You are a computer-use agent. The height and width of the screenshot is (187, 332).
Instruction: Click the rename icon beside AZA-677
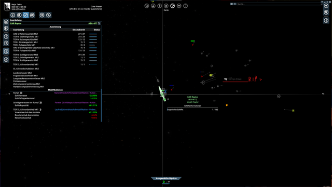coord(99,23)
